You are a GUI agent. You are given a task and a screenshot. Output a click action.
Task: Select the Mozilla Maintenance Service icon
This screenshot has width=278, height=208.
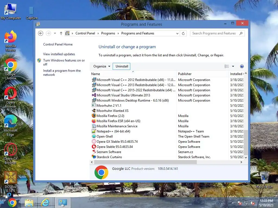pyautogui.click(x=94, y=126)
